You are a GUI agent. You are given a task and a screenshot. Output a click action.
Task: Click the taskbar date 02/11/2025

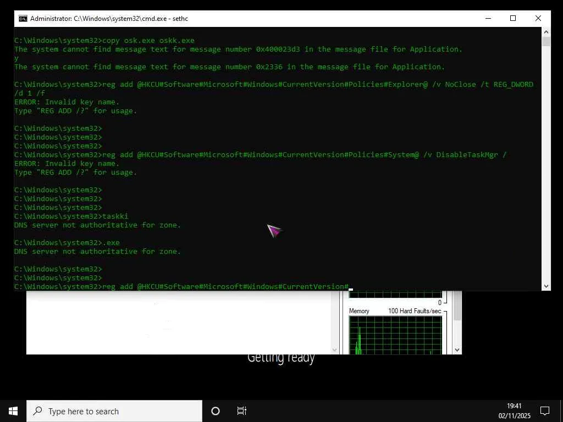coord(514,416)
